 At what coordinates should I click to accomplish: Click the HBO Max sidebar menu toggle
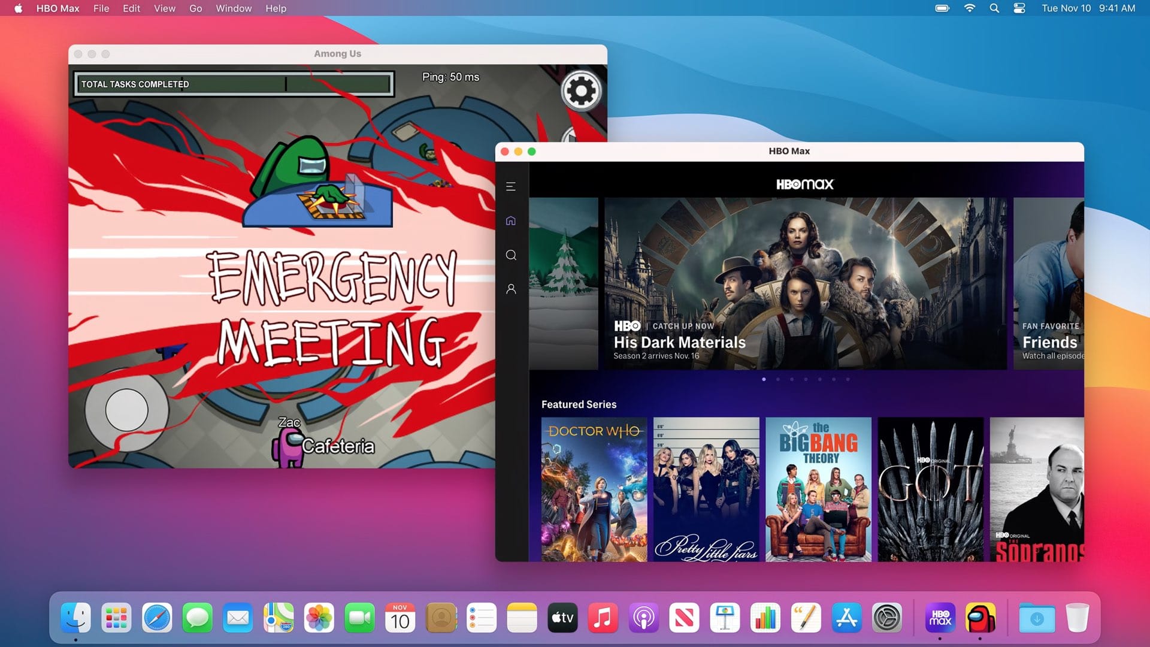(x=511, y=186)
